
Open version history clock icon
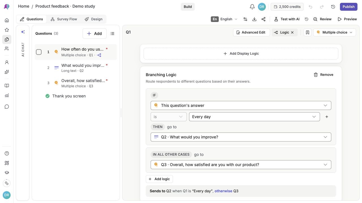tap(333, 7)
